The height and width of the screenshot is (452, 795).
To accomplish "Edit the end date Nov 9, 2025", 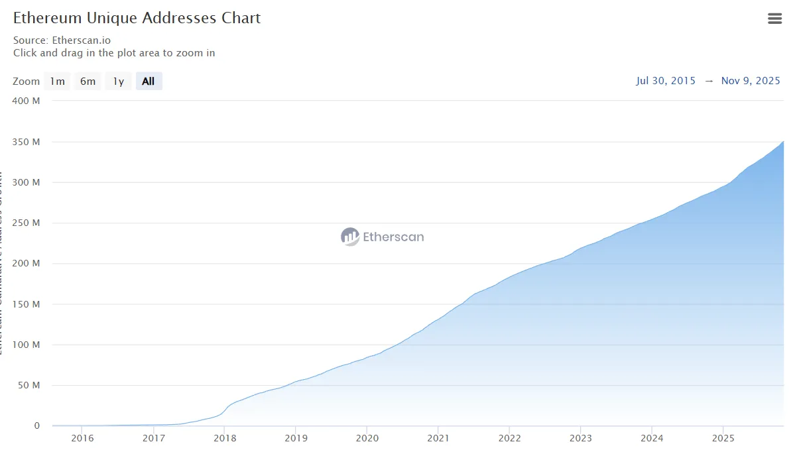I will pyautogui.click(x=751, y=81).
